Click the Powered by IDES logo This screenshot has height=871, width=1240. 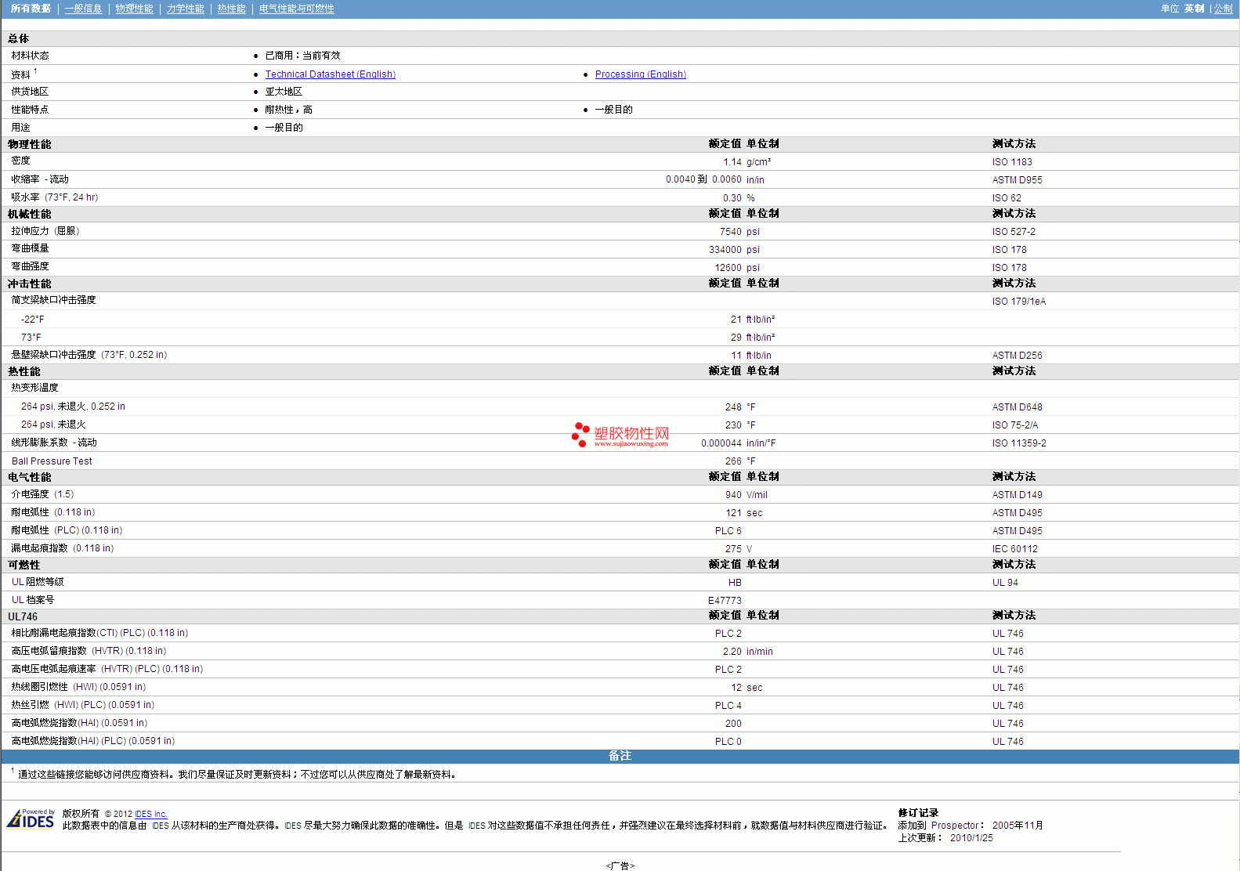click(x=31, y=819)
